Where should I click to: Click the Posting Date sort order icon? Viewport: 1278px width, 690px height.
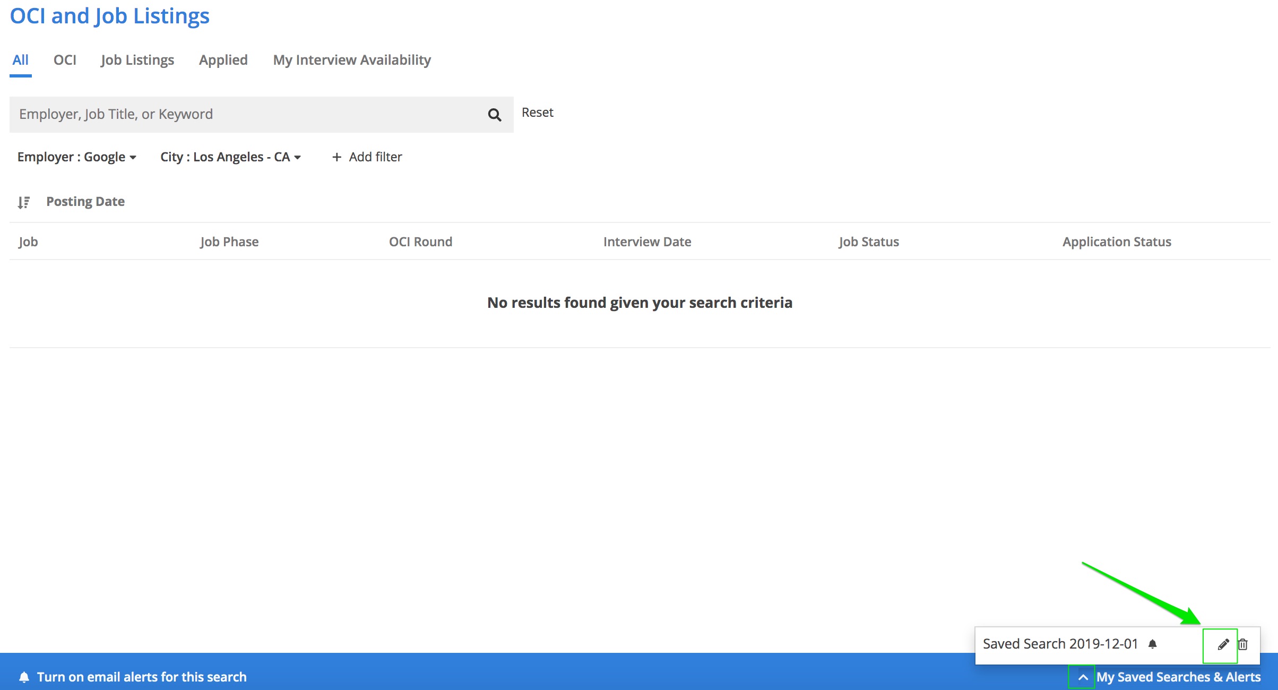tap(23, 202)
